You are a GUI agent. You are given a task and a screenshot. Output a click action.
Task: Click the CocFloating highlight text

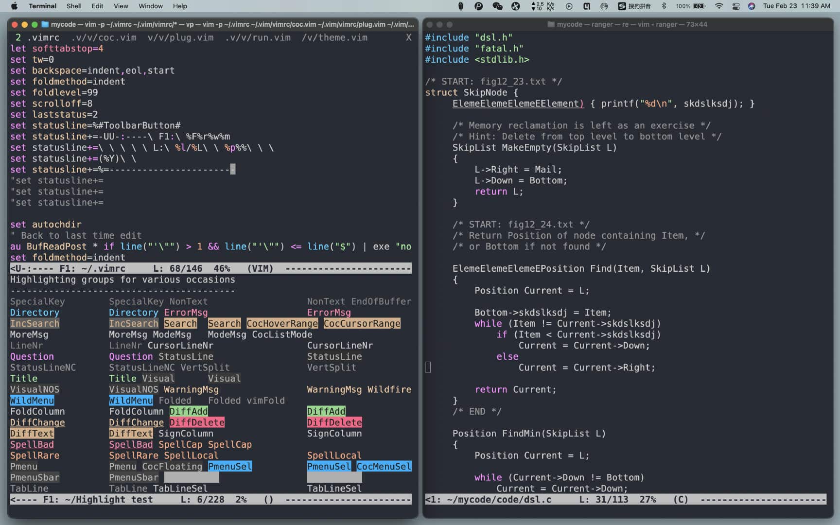(172, 466)
